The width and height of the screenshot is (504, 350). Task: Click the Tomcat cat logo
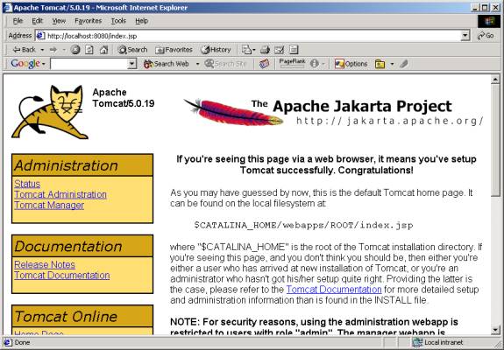pyautogui.click(x=50, y=112)
